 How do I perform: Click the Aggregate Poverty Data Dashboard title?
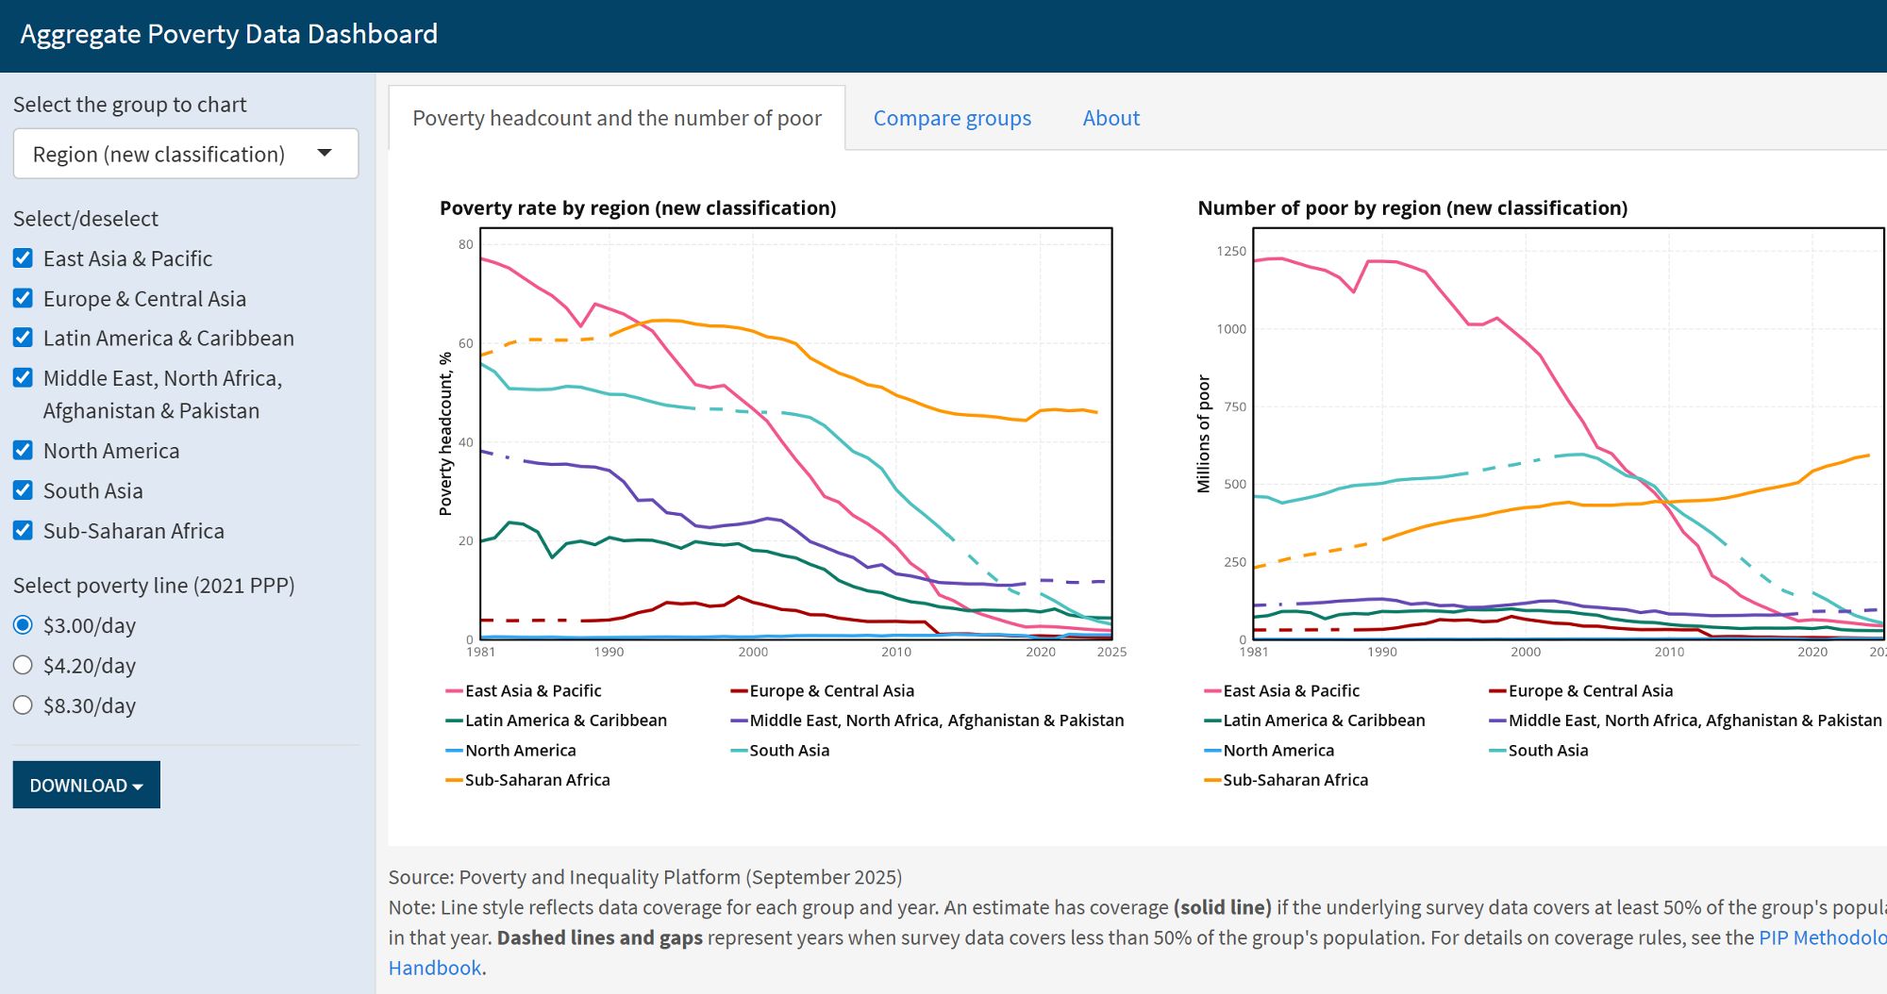(227, 34)
